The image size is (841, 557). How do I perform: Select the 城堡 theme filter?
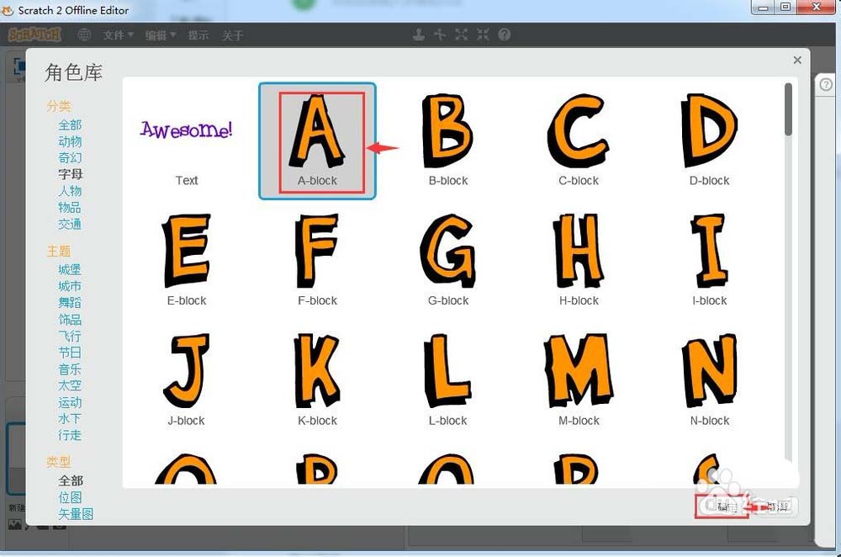pyautogui.click(x=70, y=269)
